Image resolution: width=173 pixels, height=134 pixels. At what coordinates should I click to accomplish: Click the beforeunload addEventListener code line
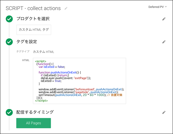coord(81,89)
